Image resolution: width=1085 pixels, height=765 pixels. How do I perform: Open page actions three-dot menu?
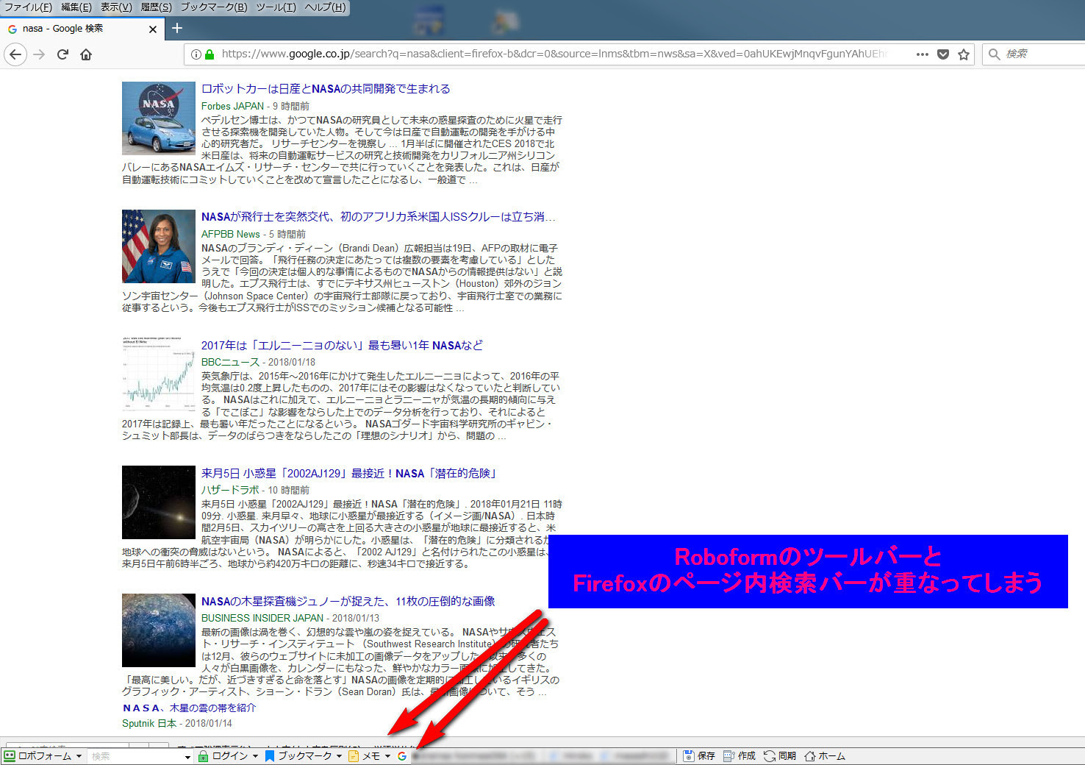pos(922,54)
